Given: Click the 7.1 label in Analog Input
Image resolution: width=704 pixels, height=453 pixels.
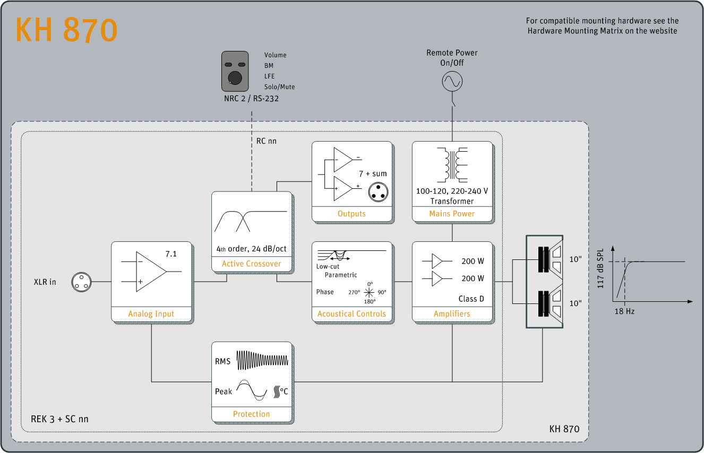Looking at the screenshot, I should tap(171, 254).
